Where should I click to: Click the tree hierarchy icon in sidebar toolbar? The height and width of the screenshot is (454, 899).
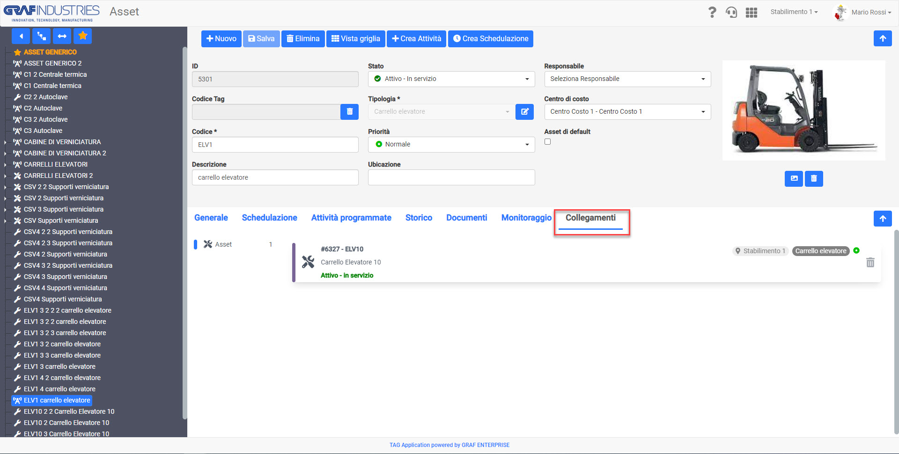pos(42,36)
